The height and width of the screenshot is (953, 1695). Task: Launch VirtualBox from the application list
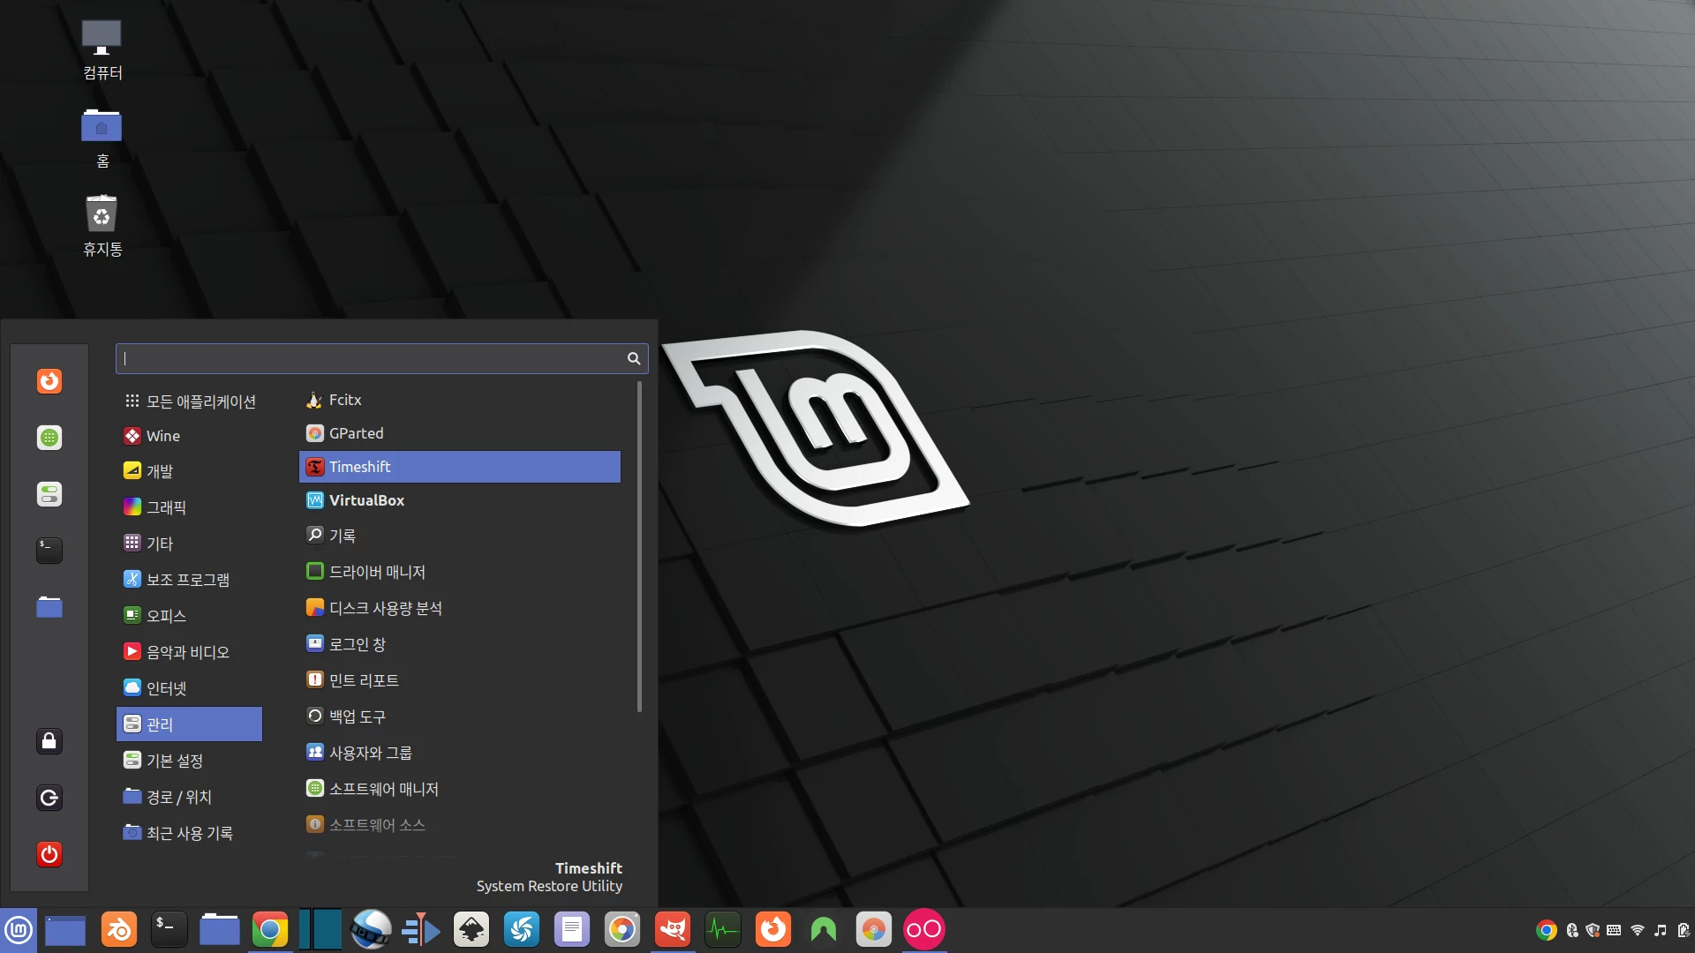click(460, 500)
